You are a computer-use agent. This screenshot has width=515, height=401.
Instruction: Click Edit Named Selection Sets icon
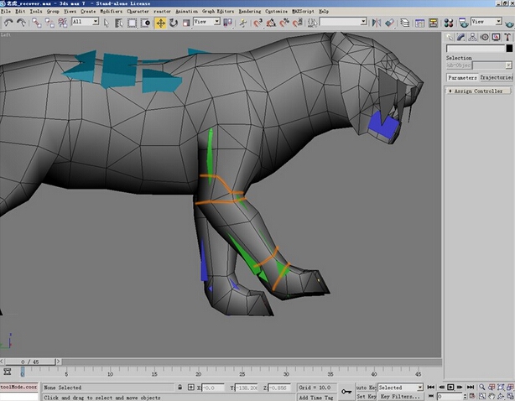coord(313,23)
